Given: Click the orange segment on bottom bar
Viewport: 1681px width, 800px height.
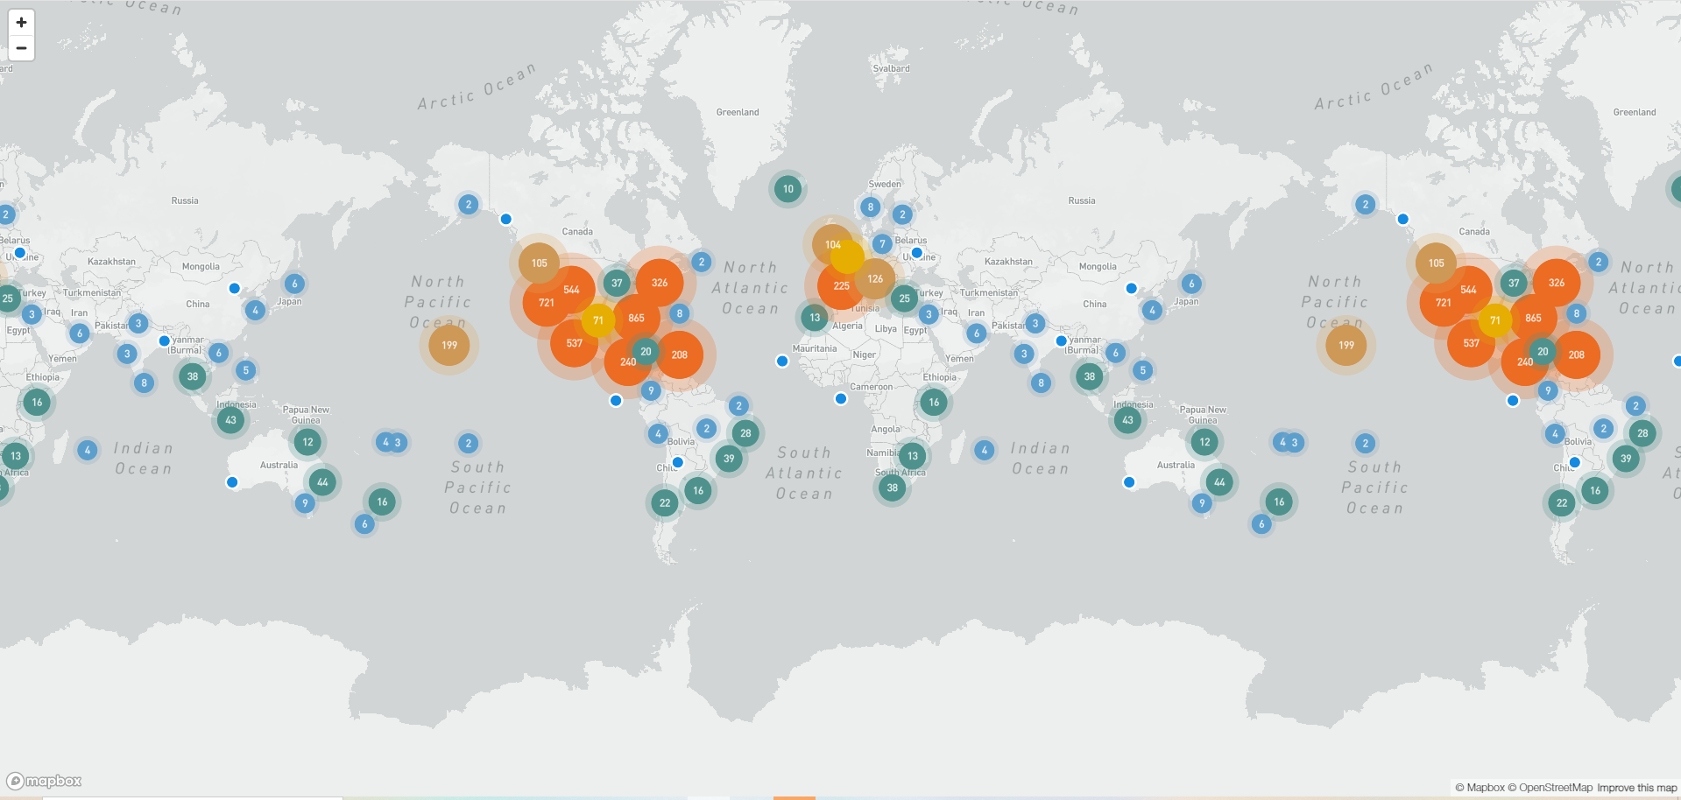Looking at the screenshot, I should (x=794, y=797).
